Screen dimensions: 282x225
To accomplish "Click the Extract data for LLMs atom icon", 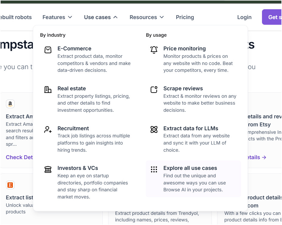I will click(154, 129).
